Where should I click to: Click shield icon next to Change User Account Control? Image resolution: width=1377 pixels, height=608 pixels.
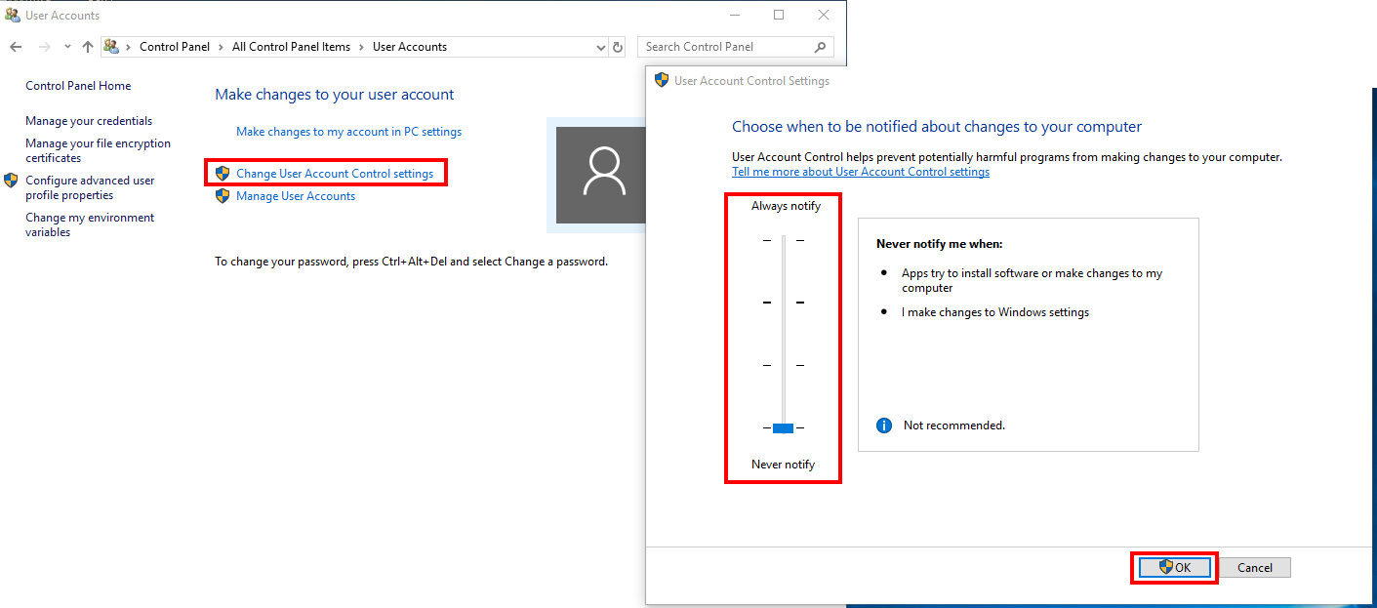223,174
